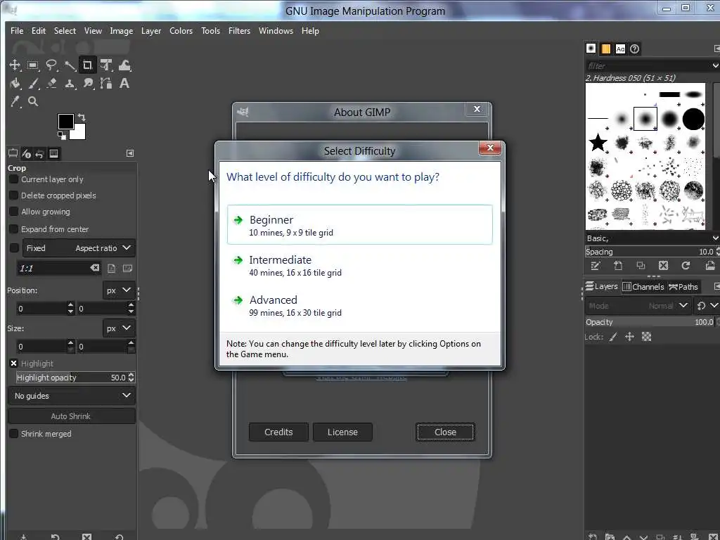This screenshot has width=720, height=540.
Task: Select the Free Select lasso tool
Action: click(51, 65)
